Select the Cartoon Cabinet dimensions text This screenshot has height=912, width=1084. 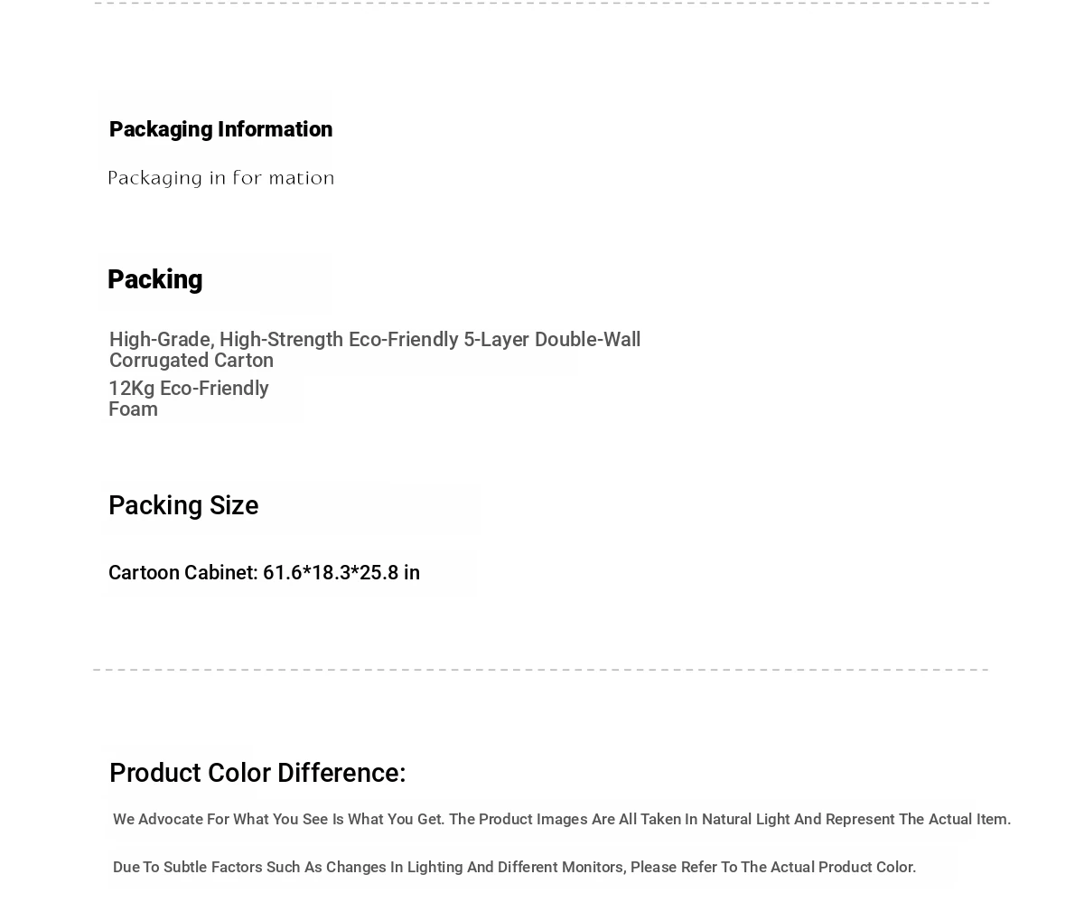(x=264, y=572)
